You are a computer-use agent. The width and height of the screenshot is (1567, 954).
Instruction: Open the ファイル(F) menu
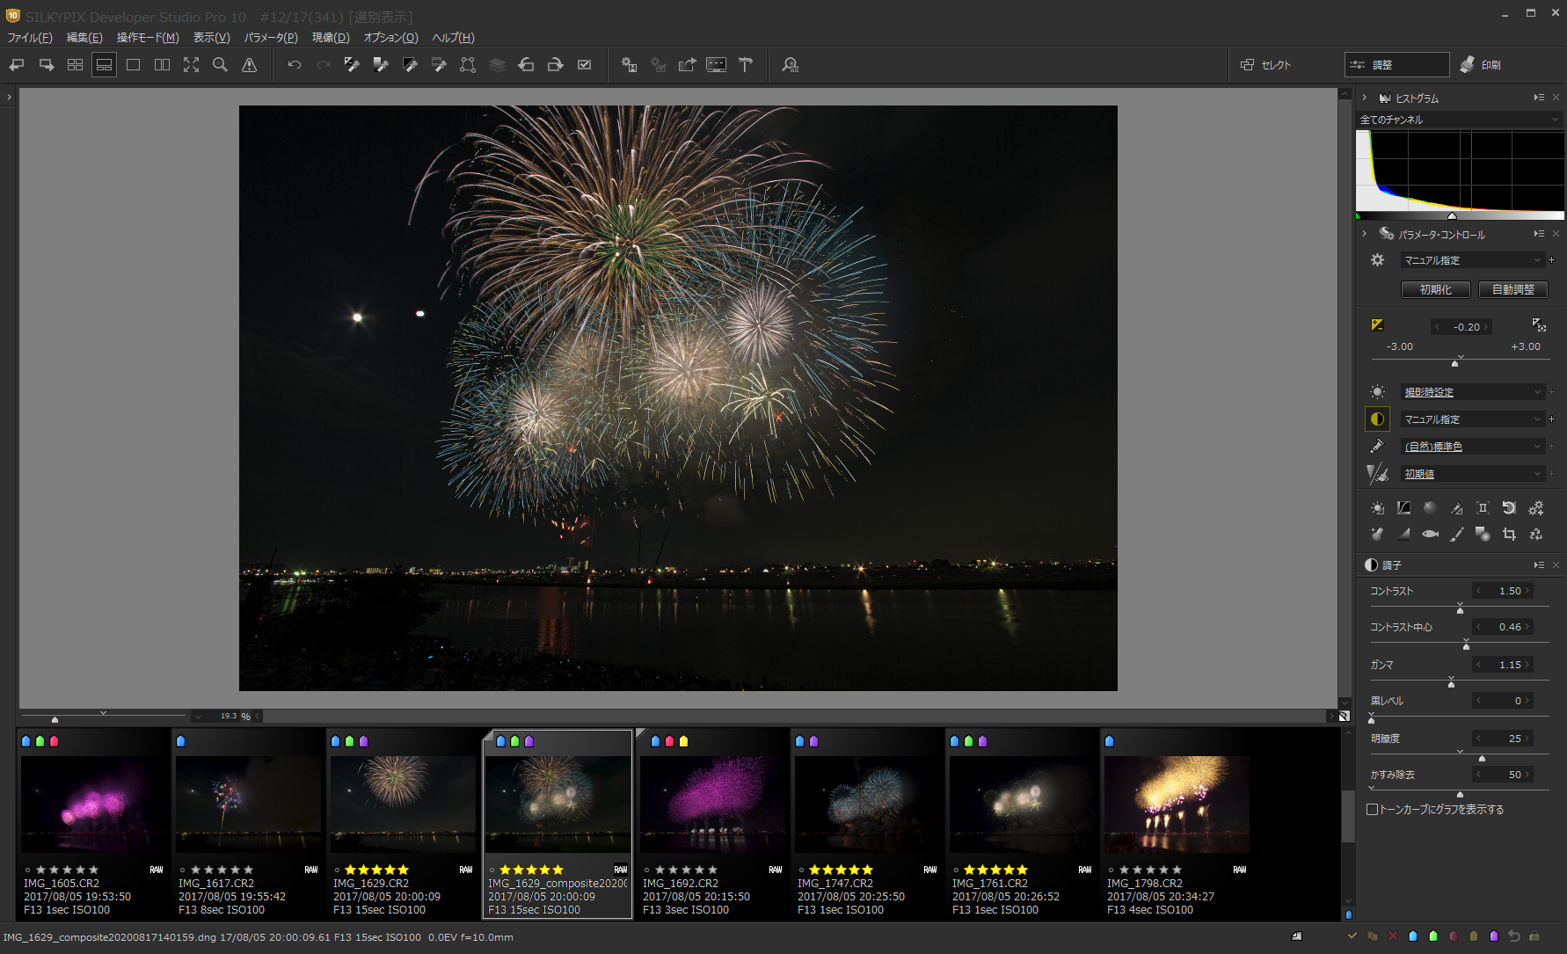coord(30,38)
